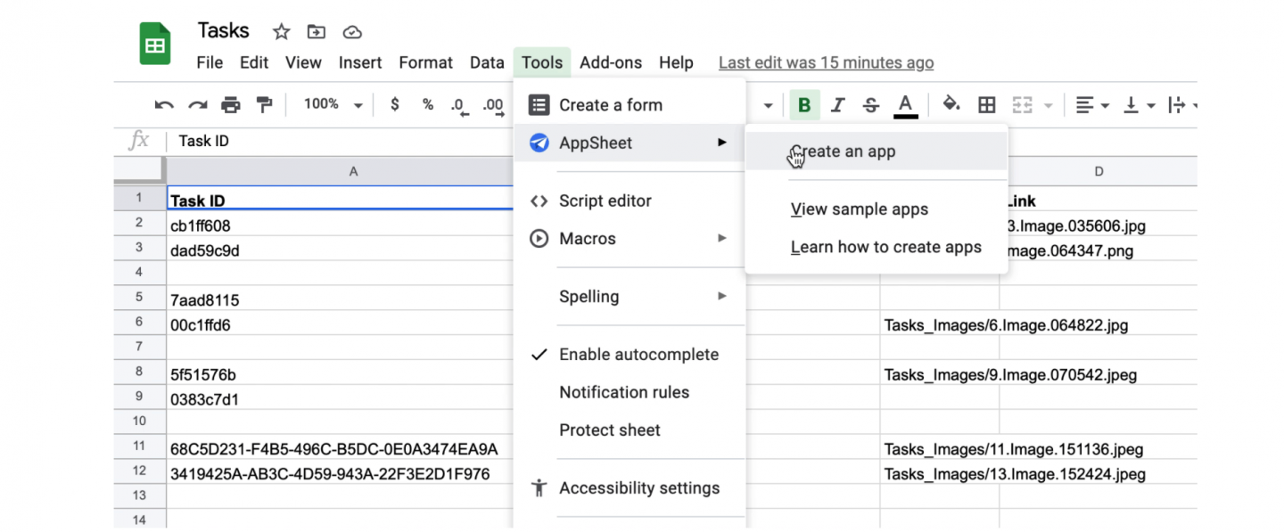Star the Tasks spreadsheet
The width and height of the screenshot is (1284, 532).
click(281, 30)
